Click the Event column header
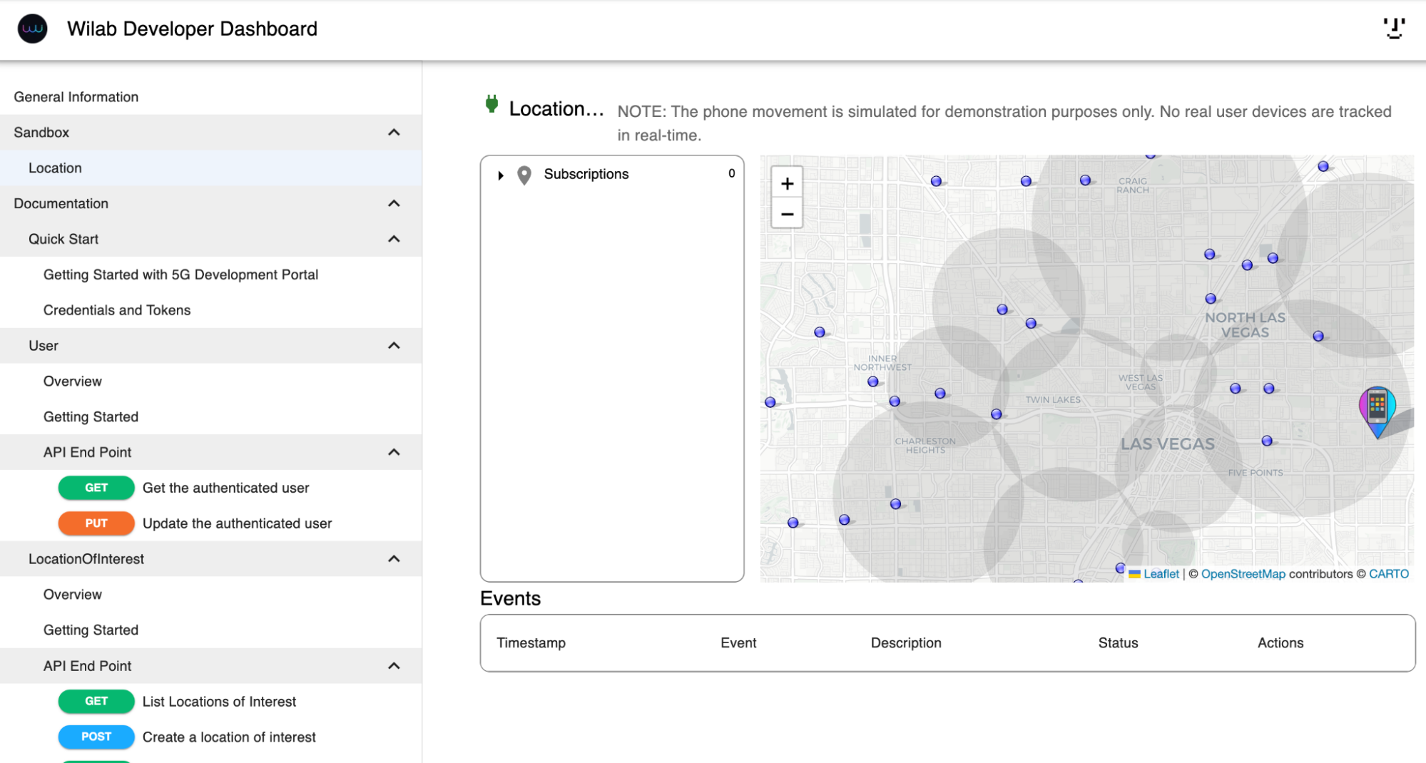1426x763 pixels. (738, 643)
